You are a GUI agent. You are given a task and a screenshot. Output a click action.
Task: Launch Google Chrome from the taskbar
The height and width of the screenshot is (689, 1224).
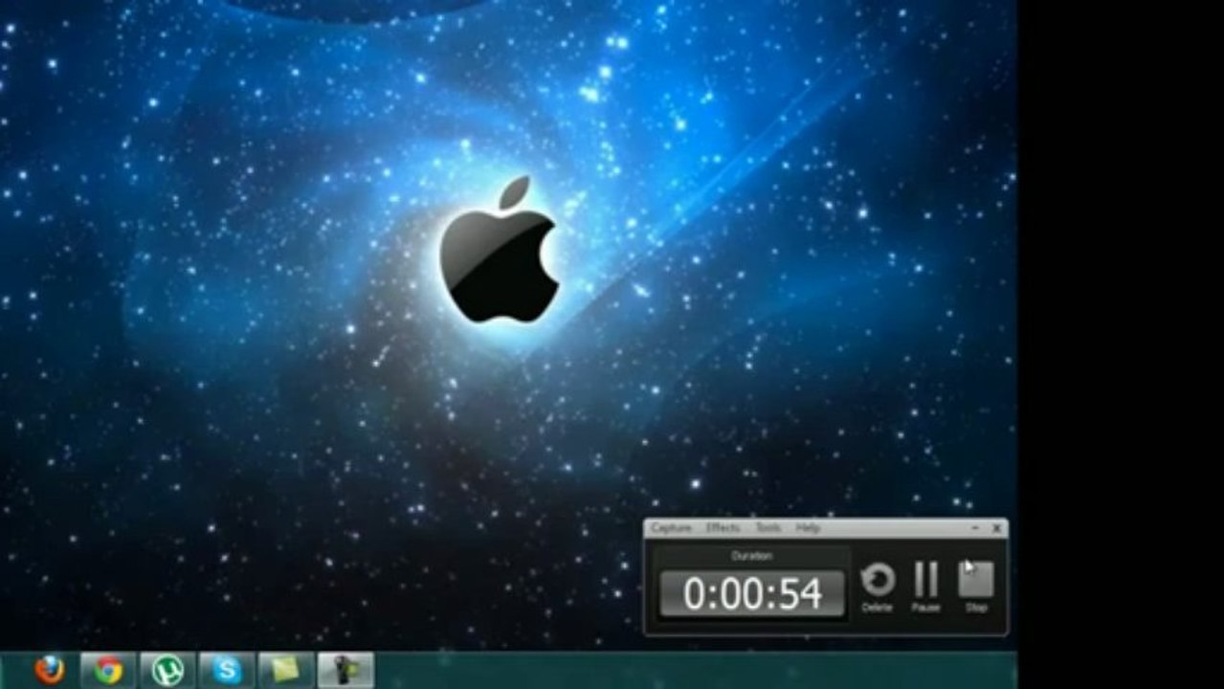pos(108,670)
